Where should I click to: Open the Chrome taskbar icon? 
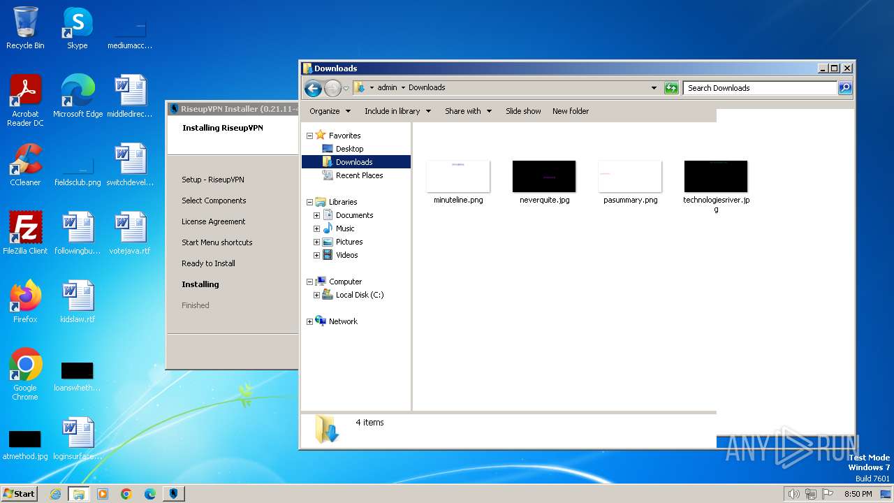point(126,494)
